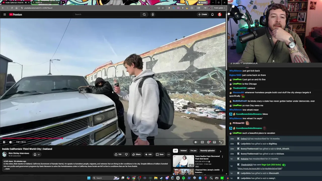Like the video showing 709 likes
322x181 pixels.
118,154
